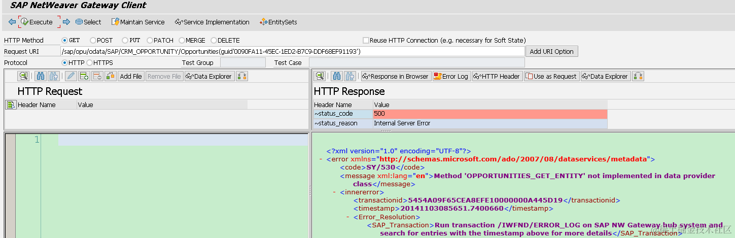Click Value column header in request table
Screen dimensions: 735x238
click(x=162, y=105)
